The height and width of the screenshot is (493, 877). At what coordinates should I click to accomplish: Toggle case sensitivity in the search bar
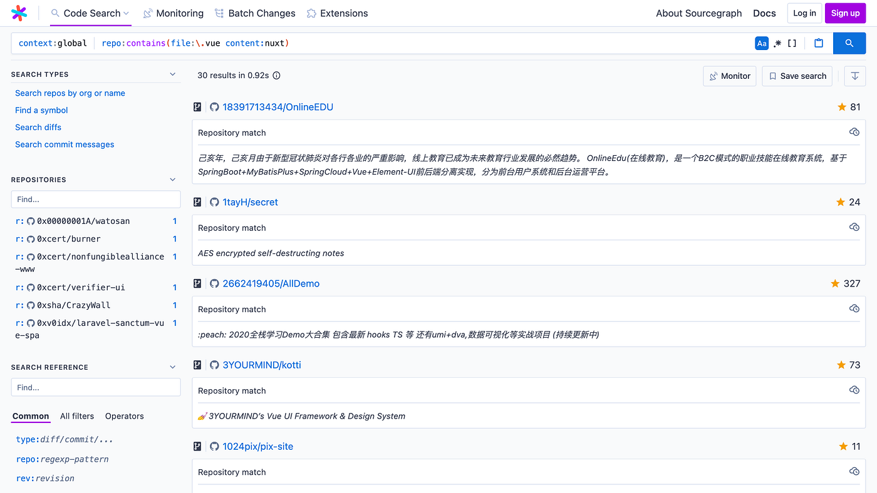tap(762, 43)
